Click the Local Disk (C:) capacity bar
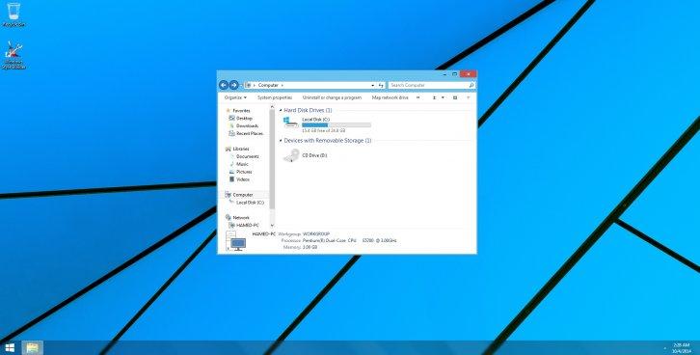The height and width of the screenshot is (355, 700). tap(337, 125)
